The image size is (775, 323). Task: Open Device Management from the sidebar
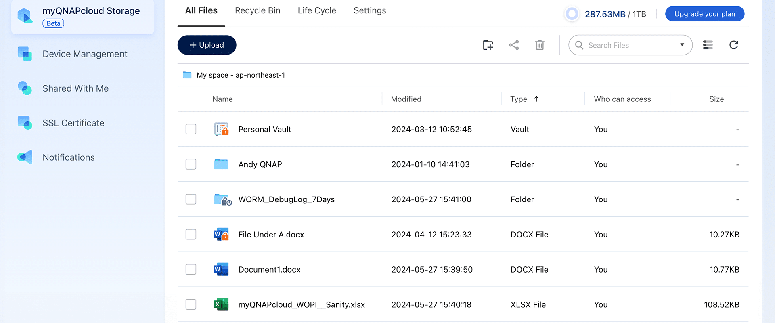[x=85, y=54]
